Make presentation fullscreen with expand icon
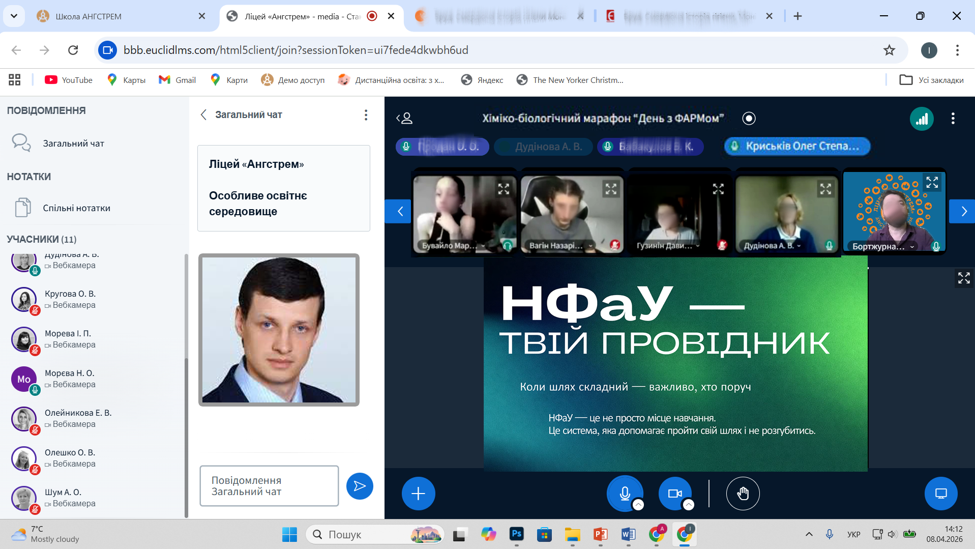The height and width of the screenshot is (549, 975). pos(963,278)
